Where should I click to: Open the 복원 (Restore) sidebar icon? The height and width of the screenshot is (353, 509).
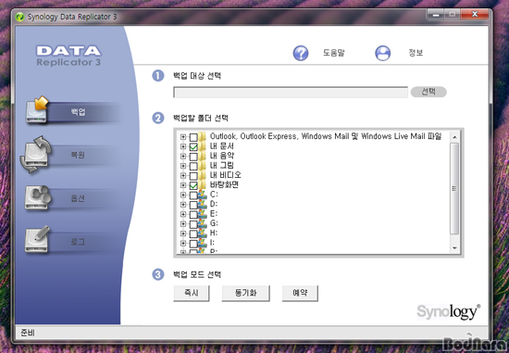pyautogui.click(x=36, y=154)
